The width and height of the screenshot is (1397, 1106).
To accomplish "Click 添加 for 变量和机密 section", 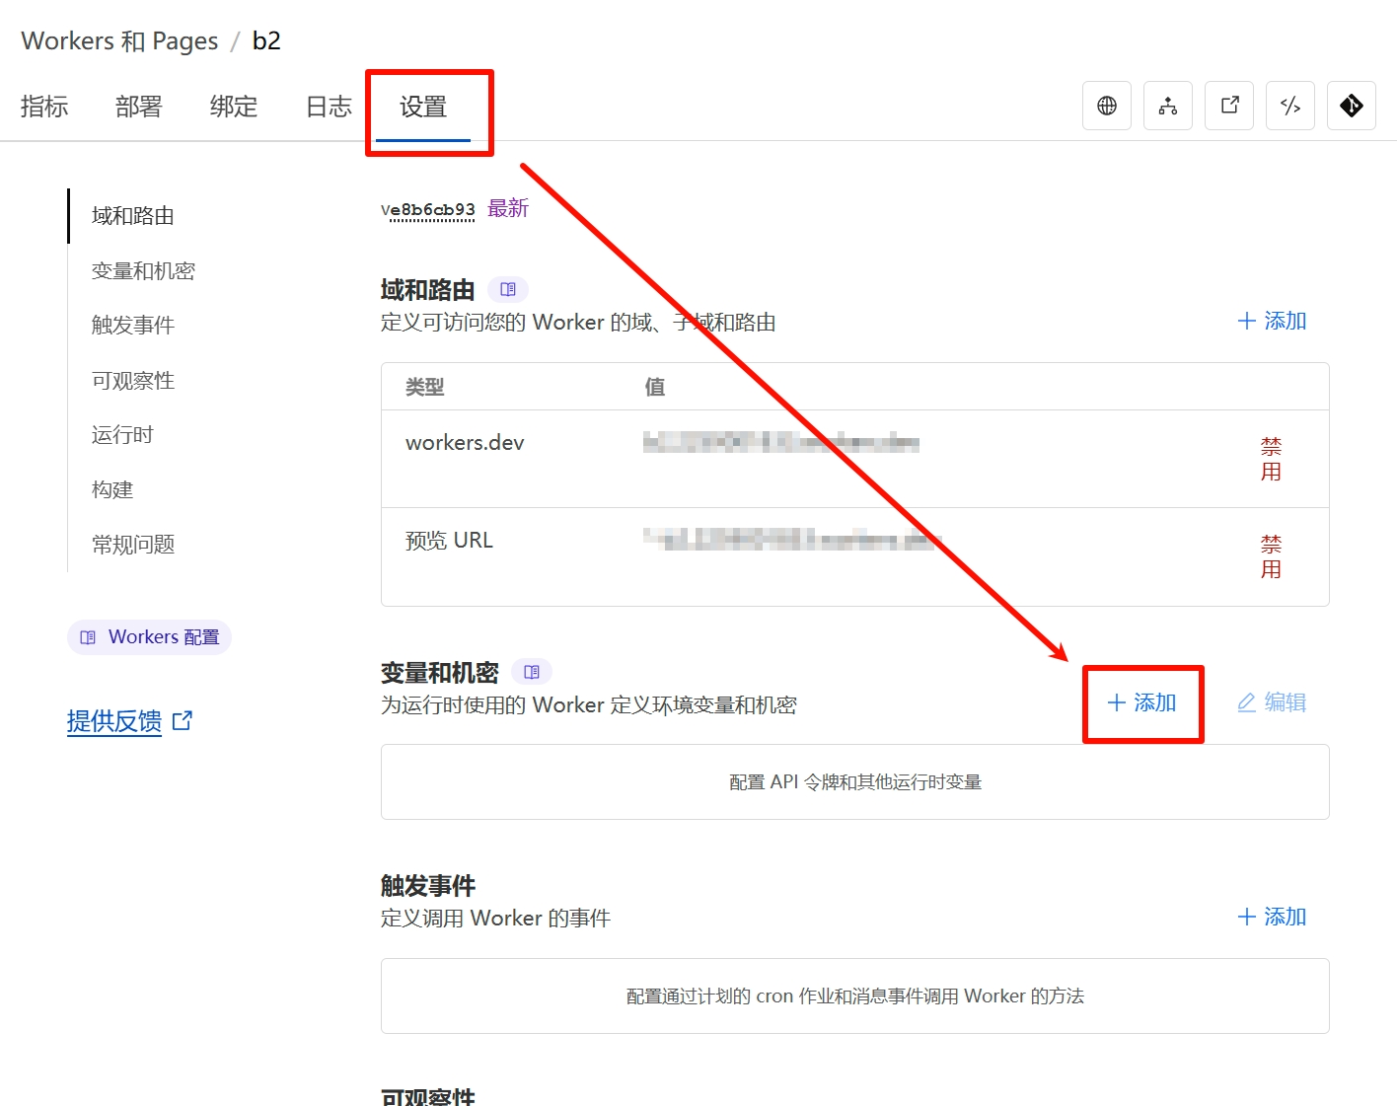I will click(x=1141, y=702).
